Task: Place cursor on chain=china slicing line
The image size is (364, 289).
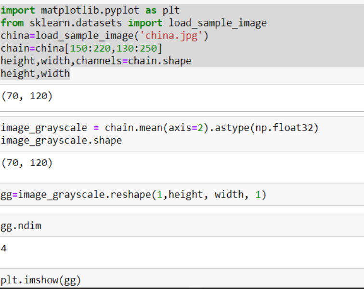Action: 82,48
